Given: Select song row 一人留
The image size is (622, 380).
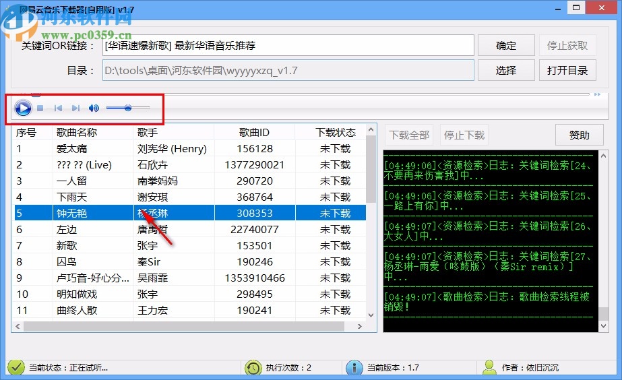Looking at the screenshot, I should [190, 181].
